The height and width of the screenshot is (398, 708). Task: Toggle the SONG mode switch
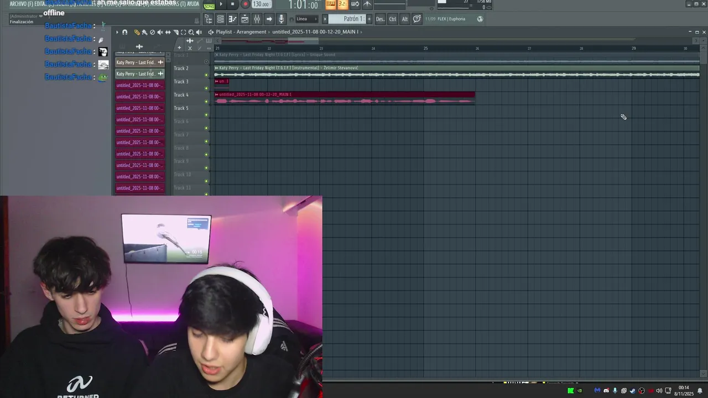click(209, 6)
